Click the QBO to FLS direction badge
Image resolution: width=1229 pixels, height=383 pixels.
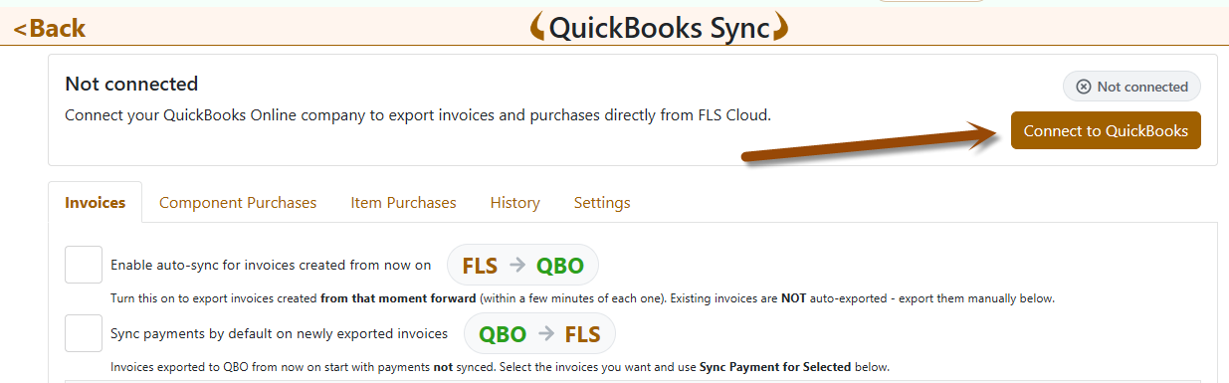point(539,334)
